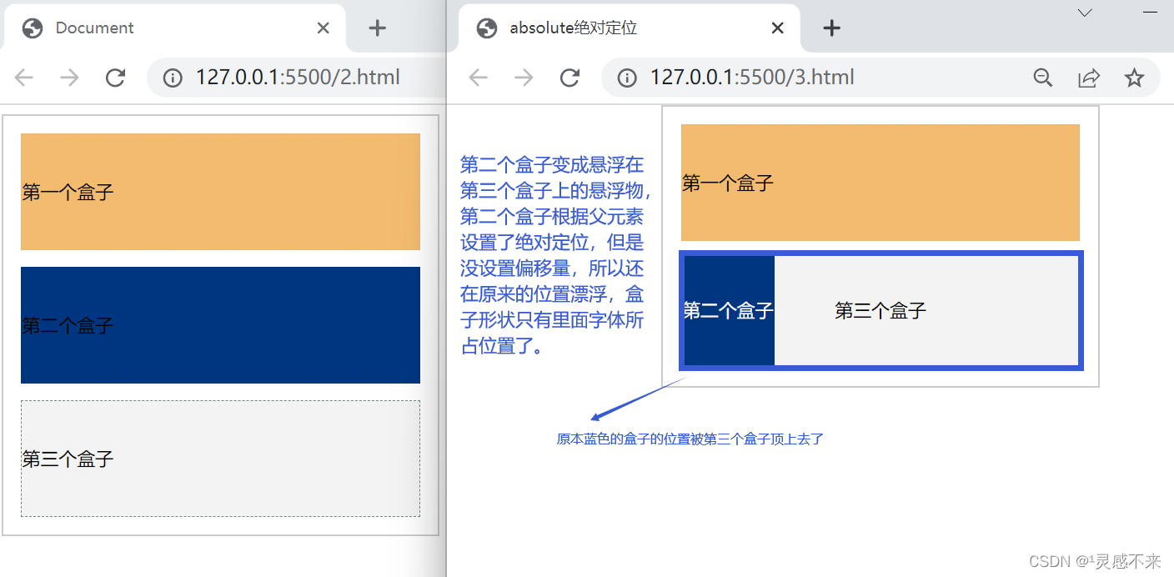This screenshot has height=577, width=1174.
Task: Reload the 2.html page
Action: (x=115, y=78)
